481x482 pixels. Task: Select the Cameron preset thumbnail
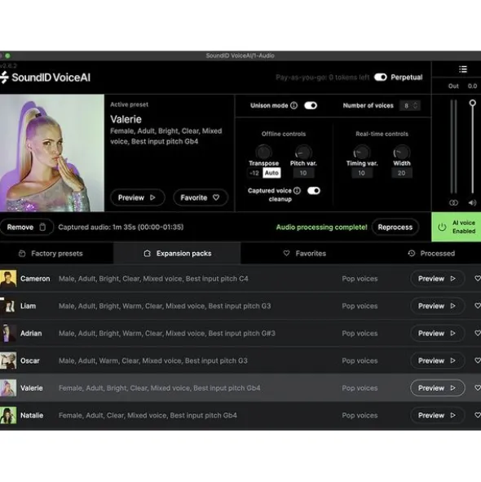[x=8, y=278]
